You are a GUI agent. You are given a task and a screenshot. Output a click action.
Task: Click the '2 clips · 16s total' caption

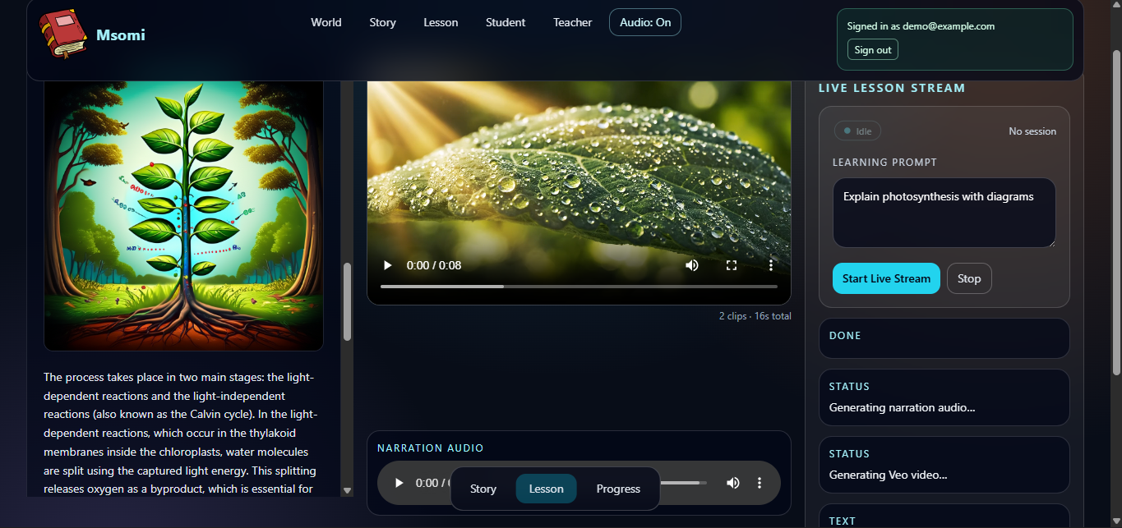point(755,316)
